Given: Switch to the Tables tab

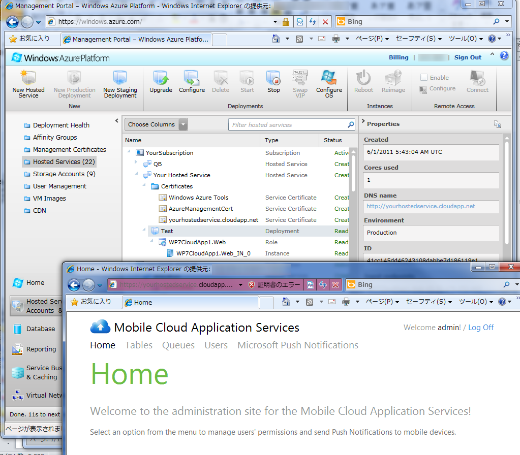Looking at the screenshot, I should point(139,345).
